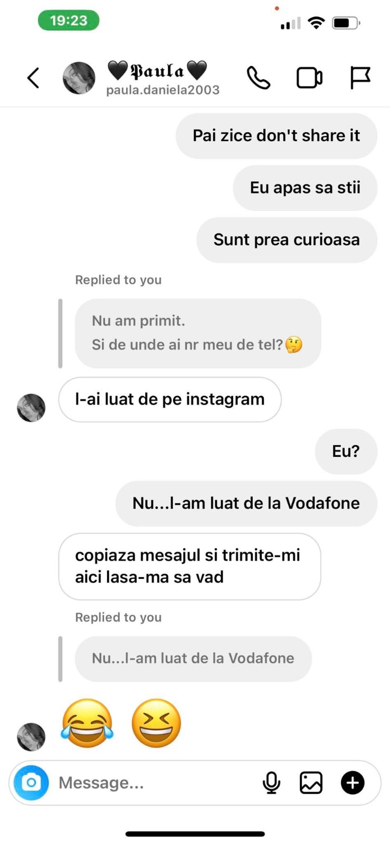Tap the crying laughing emoji message
This screenshot has width=390, height=845.
pos(88,723)
